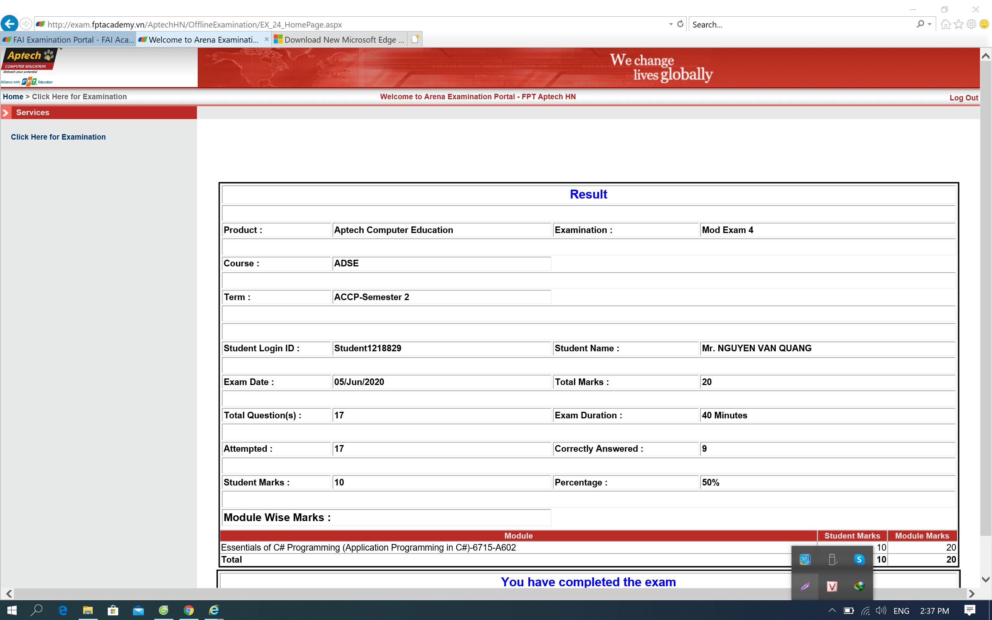992x620 pixels.
Task: Open Windows taskbar search
Action: [36, 610]
